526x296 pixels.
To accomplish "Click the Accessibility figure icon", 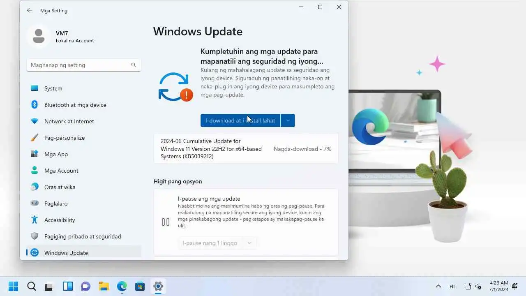I will coord(35,220).
